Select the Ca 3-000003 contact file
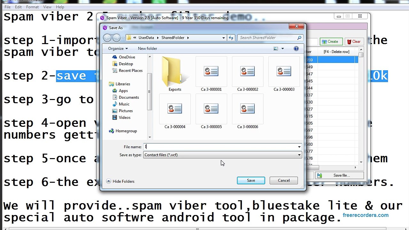 [284, 74]
